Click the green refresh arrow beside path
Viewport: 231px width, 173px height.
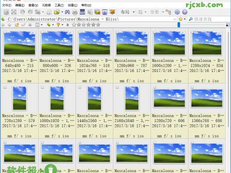tap(3, 19)
